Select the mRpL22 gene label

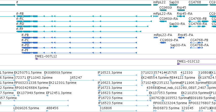159,2
